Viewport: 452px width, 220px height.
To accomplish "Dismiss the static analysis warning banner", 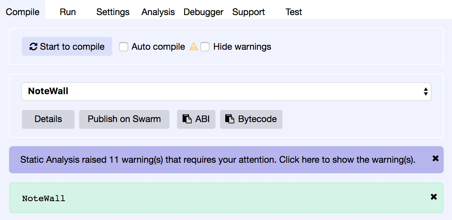I will coord(436,159).
